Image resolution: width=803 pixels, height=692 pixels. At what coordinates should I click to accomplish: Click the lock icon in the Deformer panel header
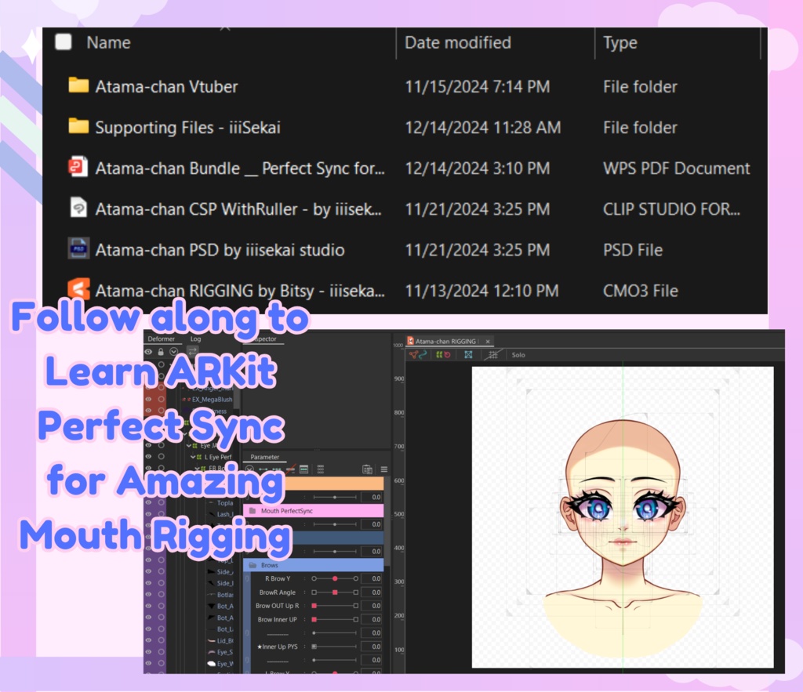(x=161, y=352)
